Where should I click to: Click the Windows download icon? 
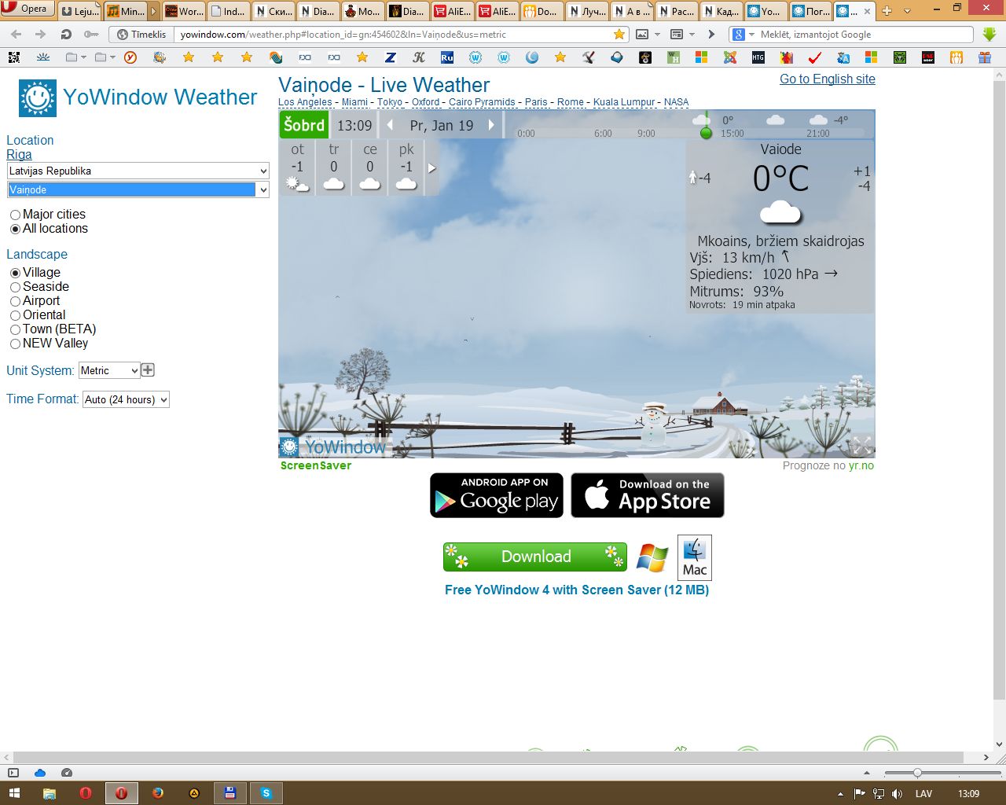[652, 557]
